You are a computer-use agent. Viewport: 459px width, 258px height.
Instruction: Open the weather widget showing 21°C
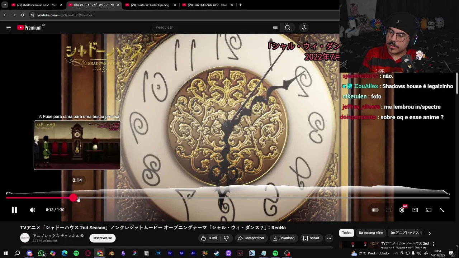[x=370, y=253]
